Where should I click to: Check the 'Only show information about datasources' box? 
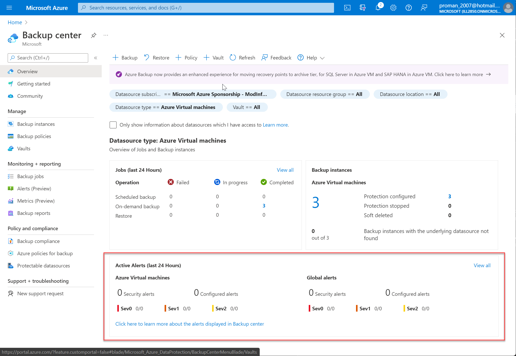[113, 125]
